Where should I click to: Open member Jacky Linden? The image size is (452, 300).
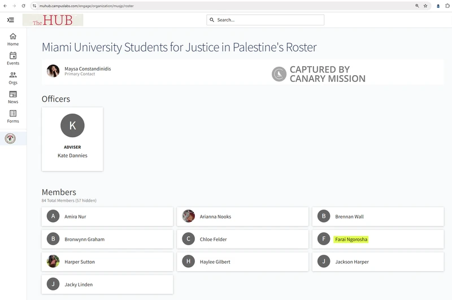click(x=79, y=284)
